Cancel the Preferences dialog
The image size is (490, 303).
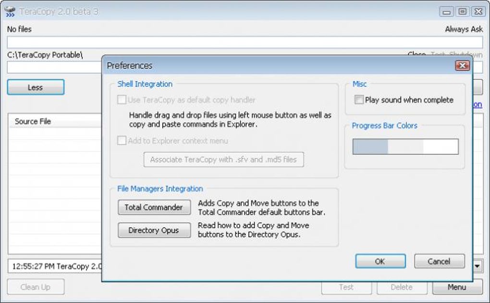(440, 261)
